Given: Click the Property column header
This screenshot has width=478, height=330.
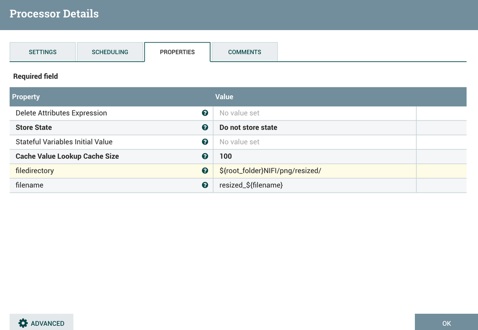Looking at the screenshot, I should [x=26, y=97].
